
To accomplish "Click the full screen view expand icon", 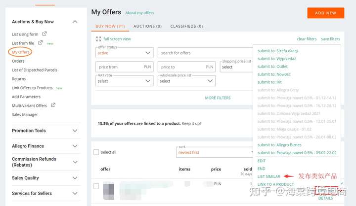I will pyautogui.click(x=98, y=39).
